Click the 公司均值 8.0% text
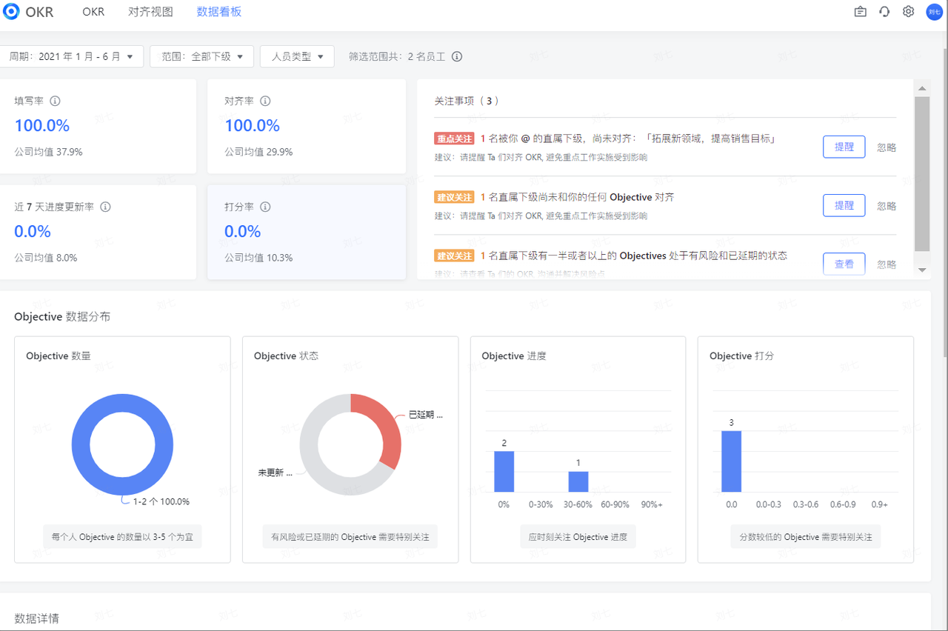 46,258
